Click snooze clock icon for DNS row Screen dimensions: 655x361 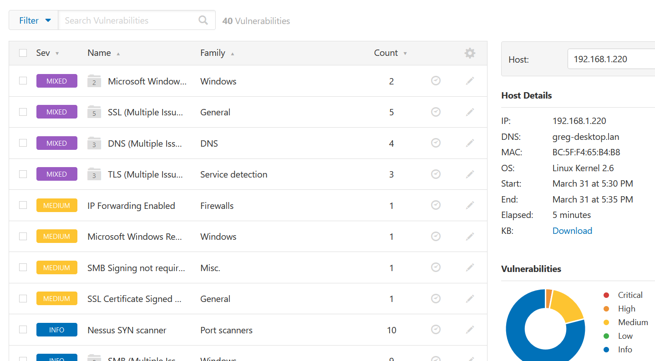tap(436, 143)
